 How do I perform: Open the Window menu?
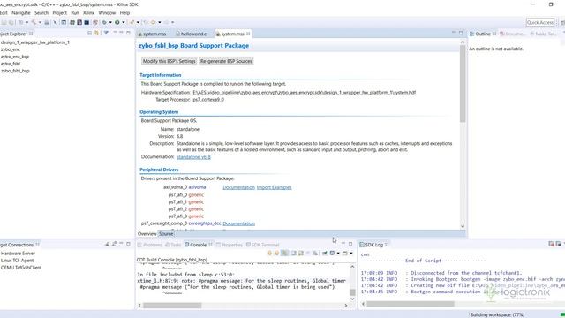pos(107,12)
